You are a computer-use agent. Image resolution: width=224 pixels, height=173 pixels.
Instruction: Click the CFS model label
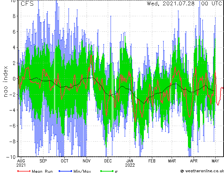click(x=27, y=4)
